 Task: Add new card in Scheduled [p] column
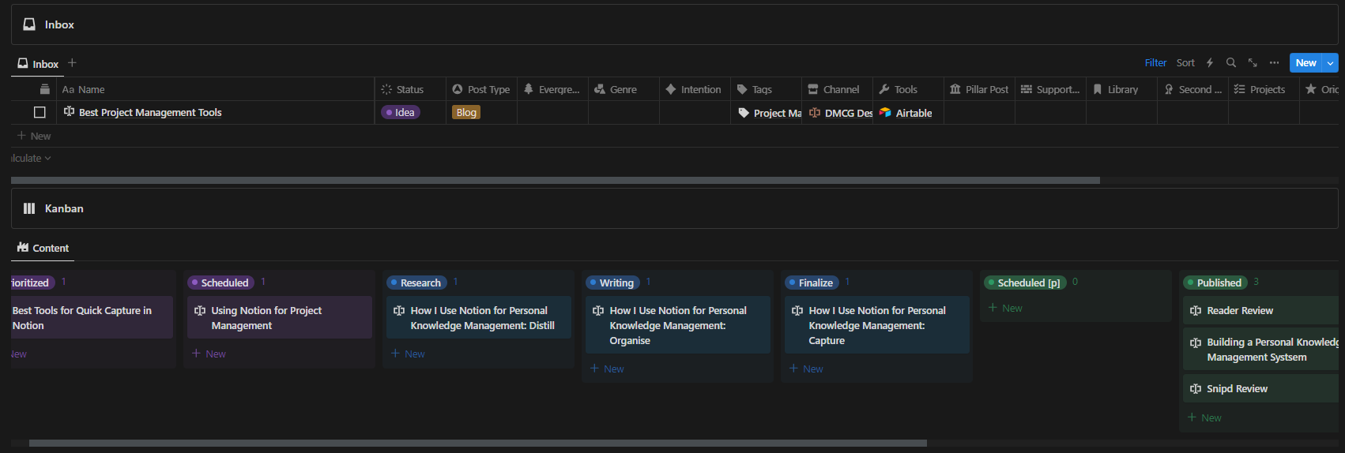[1005, 308]
